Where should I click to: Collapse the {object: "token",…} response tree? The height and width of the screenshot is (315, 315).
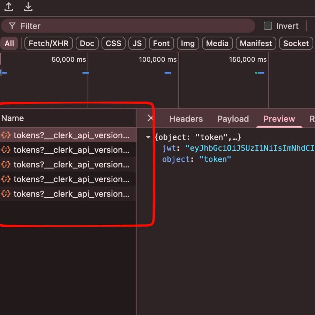(x=148, y=137)
